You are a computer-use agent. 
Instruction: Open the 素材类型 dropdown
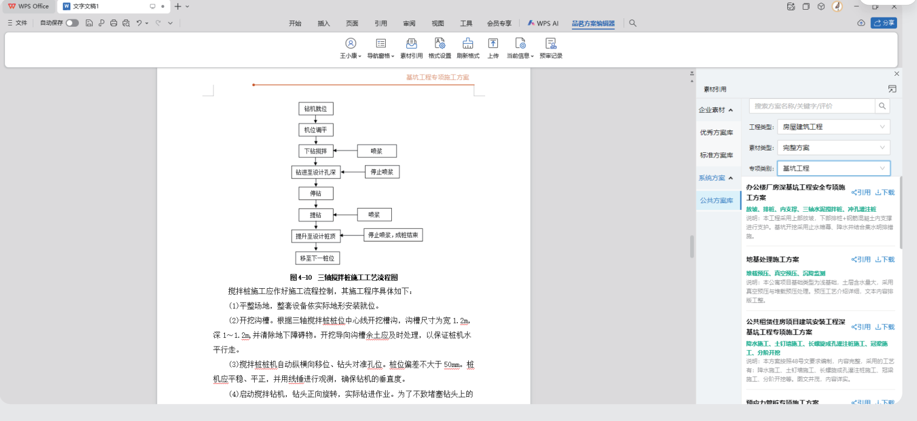point(834,147)
